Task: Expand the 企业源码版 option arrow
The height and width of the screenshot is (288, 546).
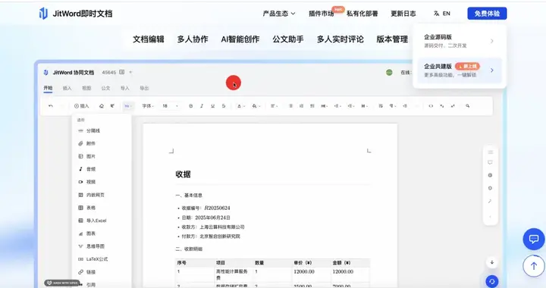Action: click(491, 41)
